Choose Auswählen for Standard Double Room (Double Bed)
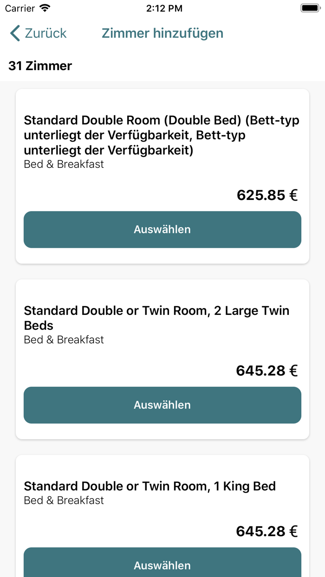This screenshot has height=577, width=325. [x=162, y=229]
